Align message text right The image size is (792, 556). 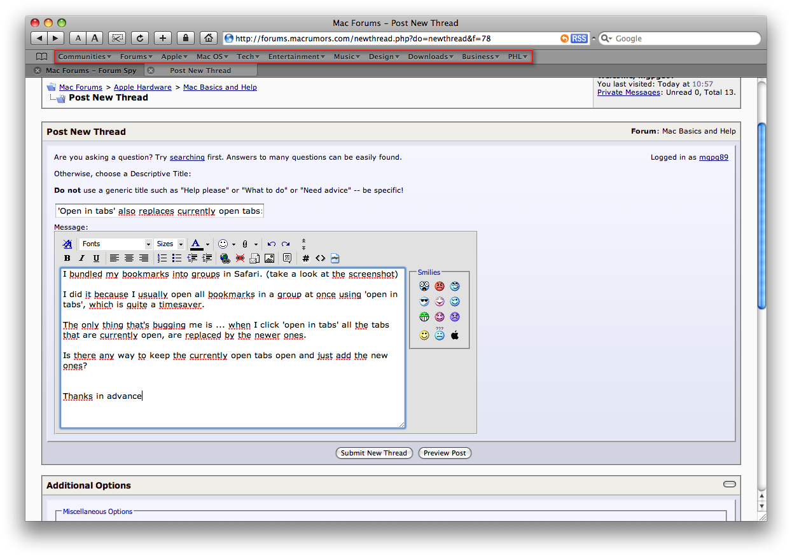(x=144, y=258)
